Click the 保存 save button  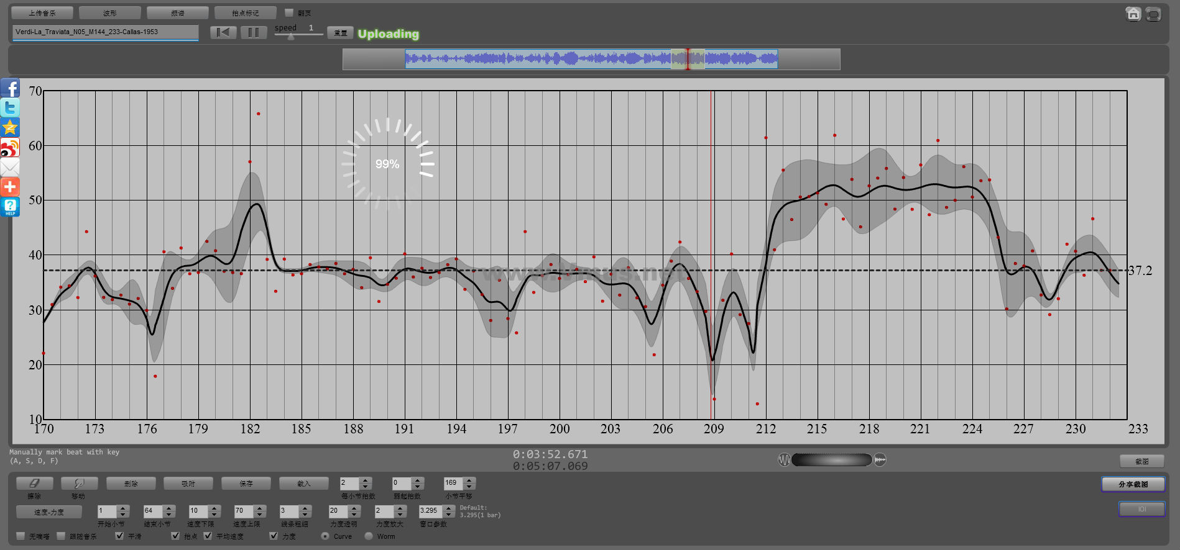[x=246, y=483]
